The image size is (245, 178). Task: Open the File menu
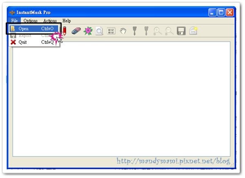(14, 21)
